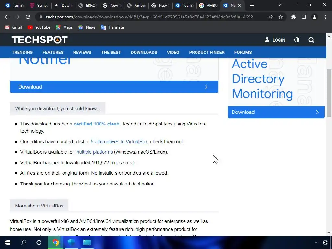332x249 pixels.
Task: Click the 'While you download, you should know...' heading
Action: pos(58,109)
